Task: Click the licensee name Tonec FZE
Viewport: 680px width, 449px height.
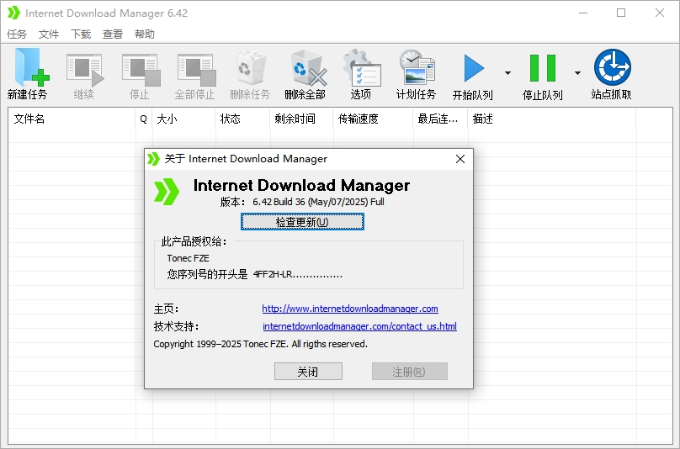Action: click(x=189, y=258)
